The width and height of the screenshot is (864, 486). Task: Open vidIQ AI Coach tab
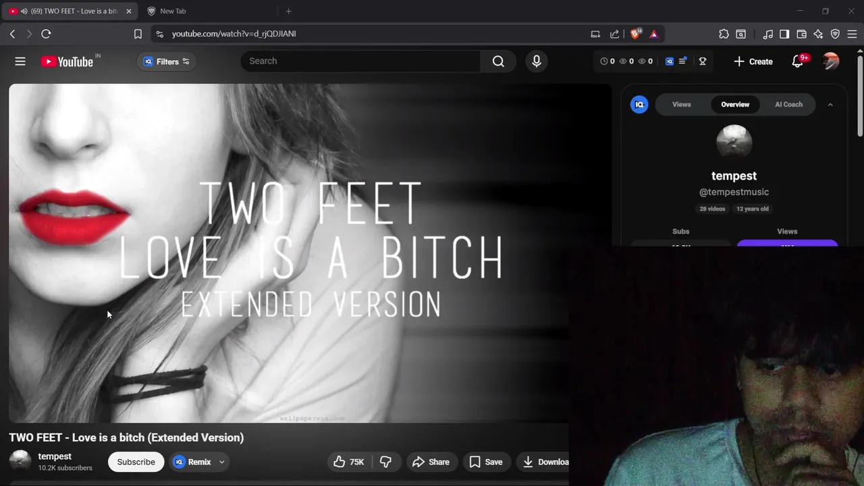coord(788,105)
